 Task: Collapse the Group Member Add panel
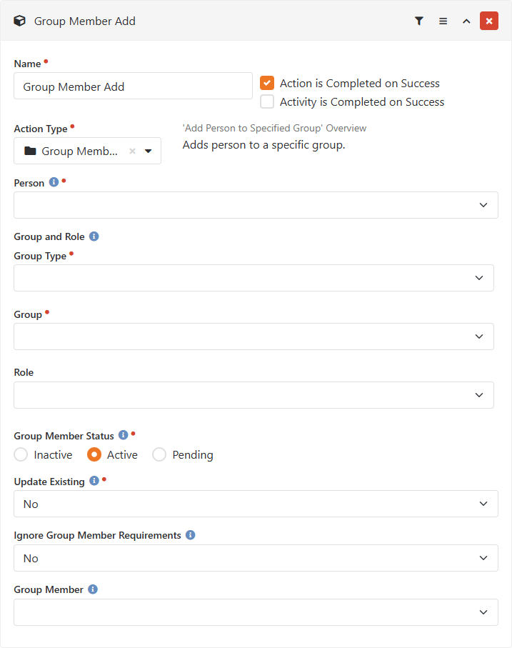[x=466, y=21]
